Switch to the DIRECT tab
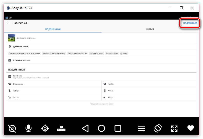 click(150, 29)
